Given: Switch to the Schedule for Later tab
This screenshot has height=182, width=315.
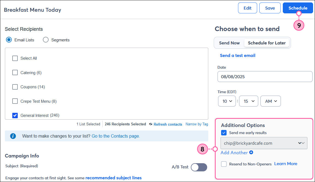Looking at the screenshot, I should coord(267,43).
